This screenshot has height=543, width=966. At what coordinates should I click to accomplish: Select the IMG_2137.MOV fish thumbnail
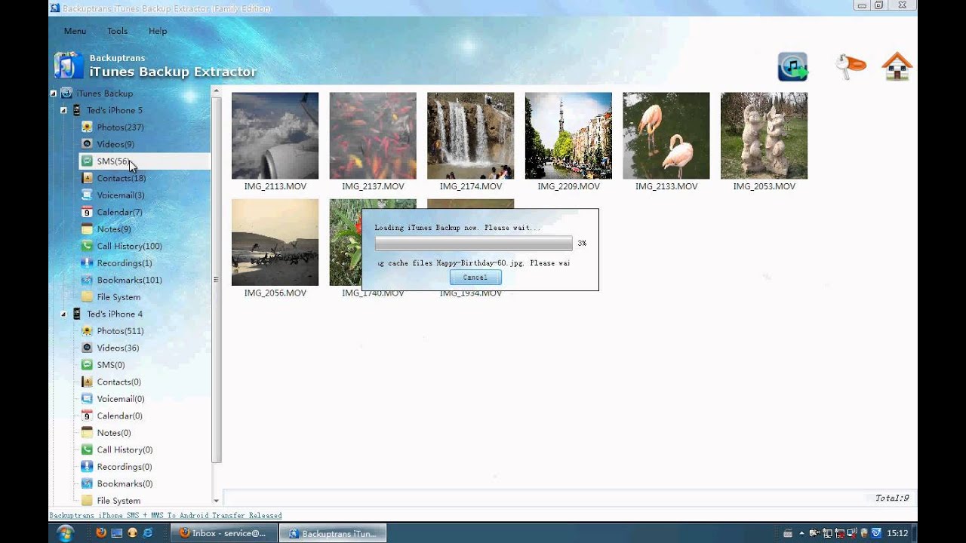373,136
